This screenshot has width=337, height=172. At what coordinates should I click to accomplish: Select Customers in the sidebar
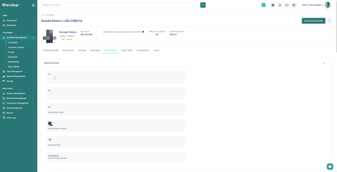13,42
